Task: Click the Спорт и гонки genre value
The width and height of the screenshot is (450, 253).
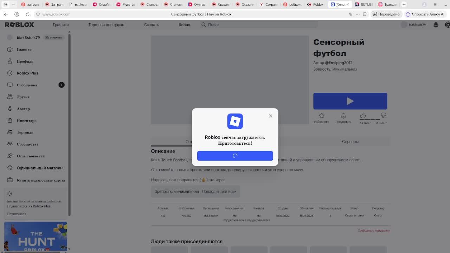Action: (x=354, y=215)
